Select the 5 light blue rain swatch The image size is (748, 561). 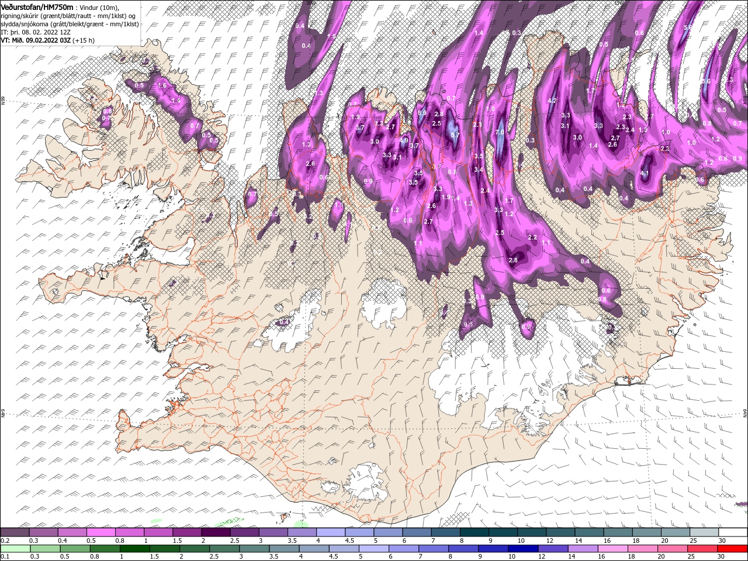(x=373, y=548)
